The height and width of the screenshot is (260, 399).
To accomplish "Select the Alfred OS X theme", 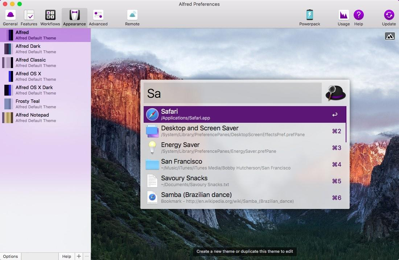I will pos(45,76).
